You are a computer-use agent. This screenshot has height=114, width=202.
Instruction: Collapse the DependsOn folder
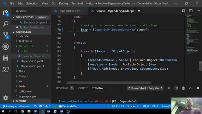(x=27, y=46)
